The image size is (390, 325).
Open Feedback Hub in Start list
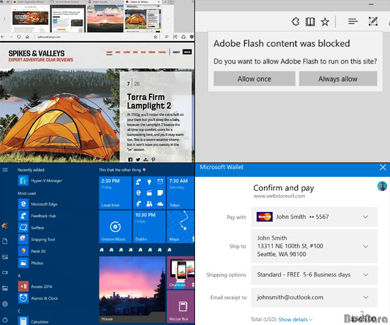pyautogui.click(x=37, y=216)
